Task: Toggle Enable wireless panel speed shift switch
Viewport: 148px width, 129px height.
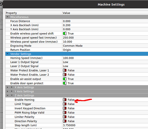Action: pyautogui.click(x=65, y=34)
